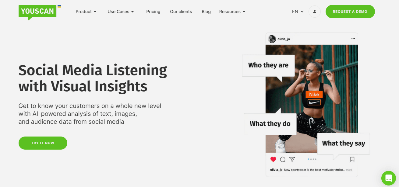The height and width of the screenshot is (187, 399).
Task: Click the bookmark icon on post
Action: pos(352,159)
